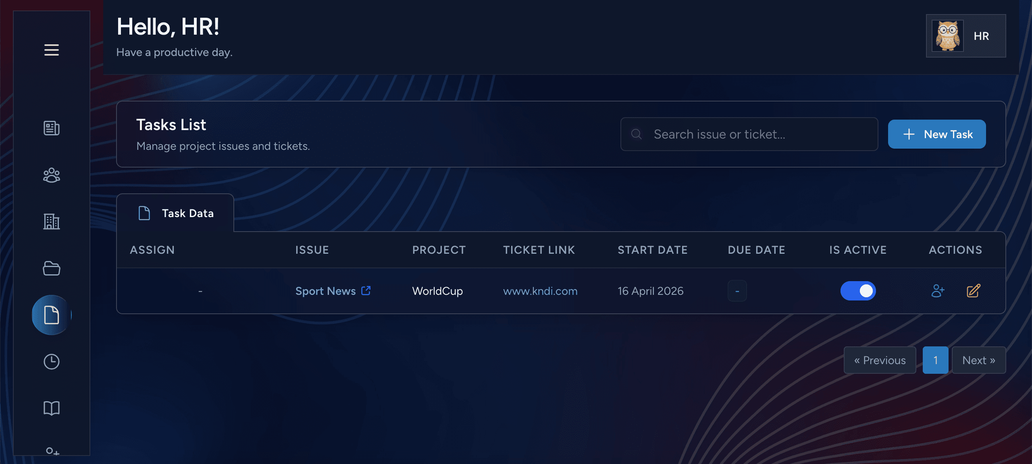The image size is (1032, 464).
Task: Open the HR profile menu
Action: point(966,36)
